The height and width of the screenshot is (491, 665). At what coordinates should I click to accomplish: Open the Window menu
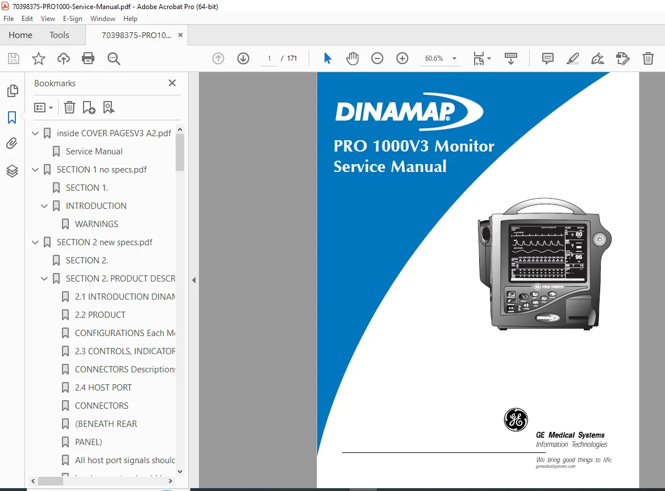click(103, 19)
